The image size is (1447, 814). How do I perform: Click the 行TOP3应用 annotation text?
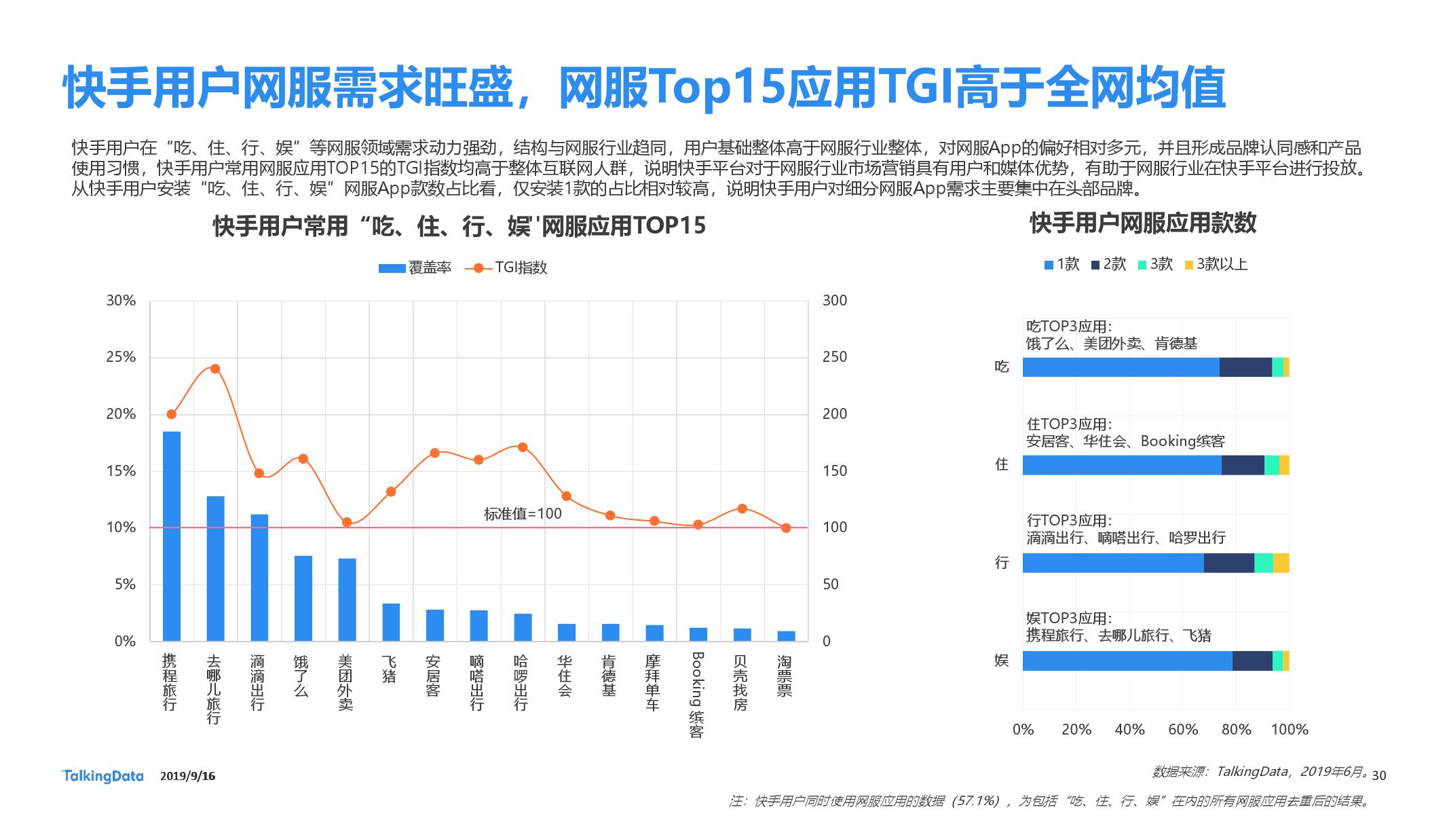pyautogui.click(x=1126, y=529)
